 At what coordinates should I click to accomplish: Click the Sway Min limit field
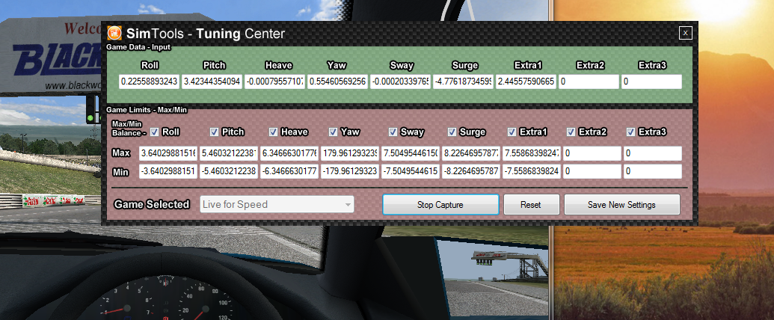click(411, 172)
